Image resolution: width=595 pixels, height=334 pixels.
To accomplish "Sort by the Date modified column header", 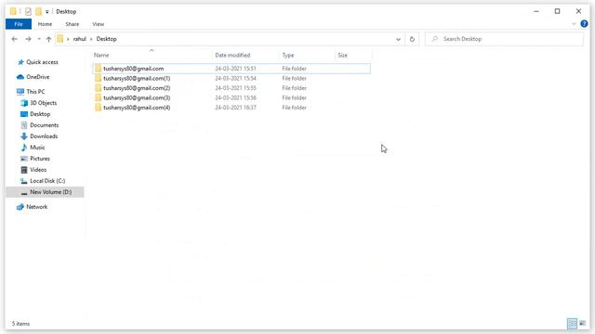I will 232,56.
